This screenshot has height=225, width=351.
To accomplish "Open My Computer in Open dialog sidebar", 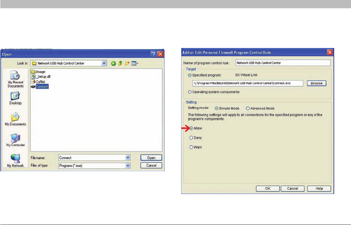I will [16, 140].
